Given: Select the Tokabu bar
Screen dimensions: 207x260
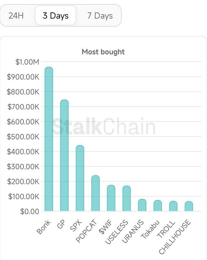Looking at the screenshot, I should point(158,206).
